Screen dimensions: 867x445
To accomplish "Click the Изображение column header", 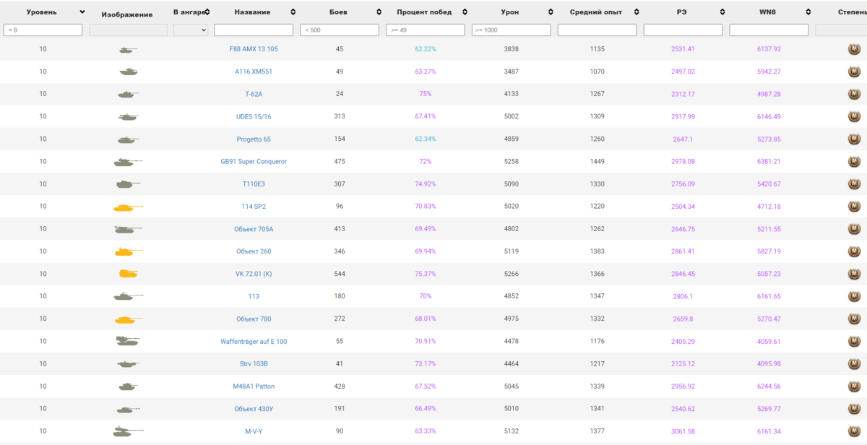I will 127,14.
